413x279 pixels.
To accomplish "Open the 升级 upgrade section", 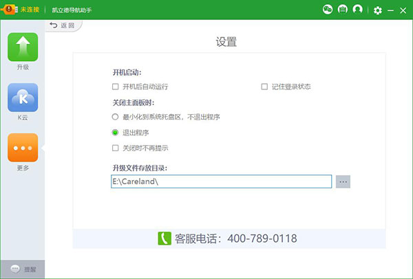I will (x=23, y=47).
